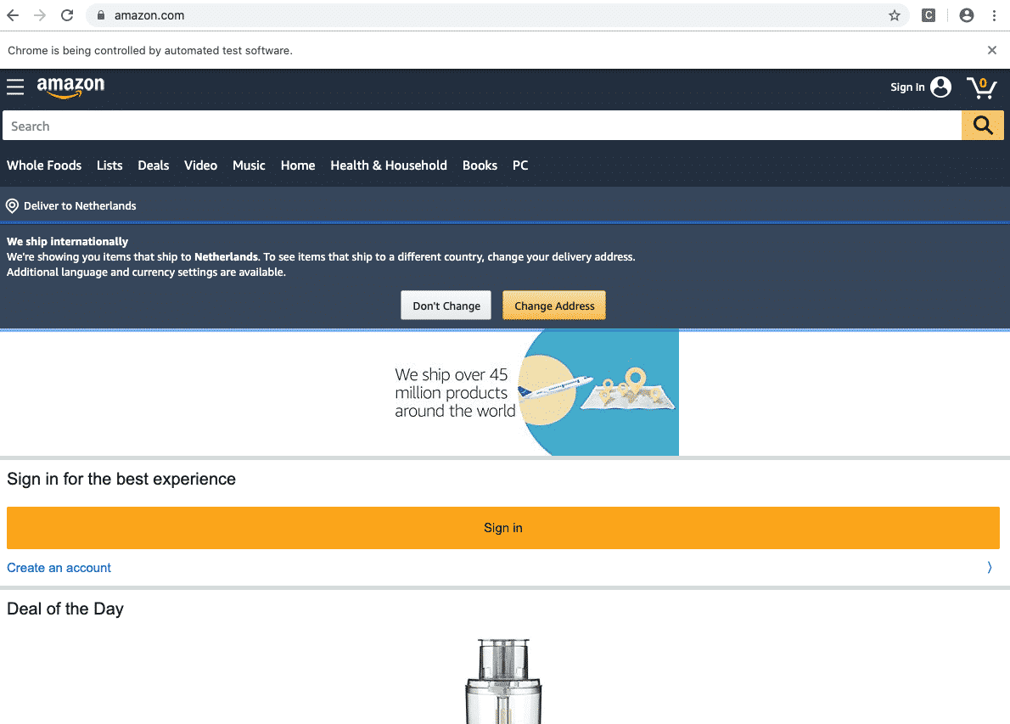Open the hamburger navigation menu
This screenshot has height=724, width=1010.
click(15, 87)
